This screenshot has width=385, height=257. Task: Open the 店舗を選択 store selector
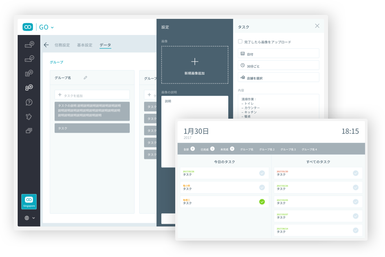click(x=278, y=77)
